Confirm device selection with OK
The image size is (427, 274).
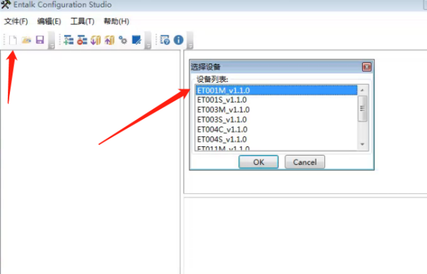tap(259, 162)
